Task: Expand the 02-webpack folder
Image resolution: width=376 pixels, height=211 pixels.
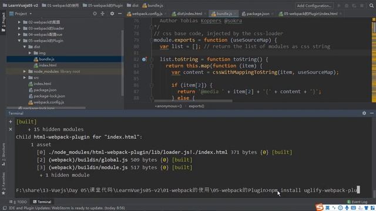Action: click(19, 22)
